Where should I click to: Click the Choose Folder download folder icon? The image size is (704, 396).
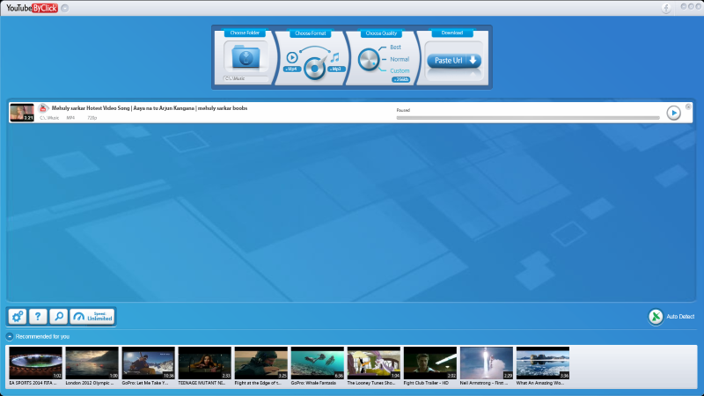(246, 57)
